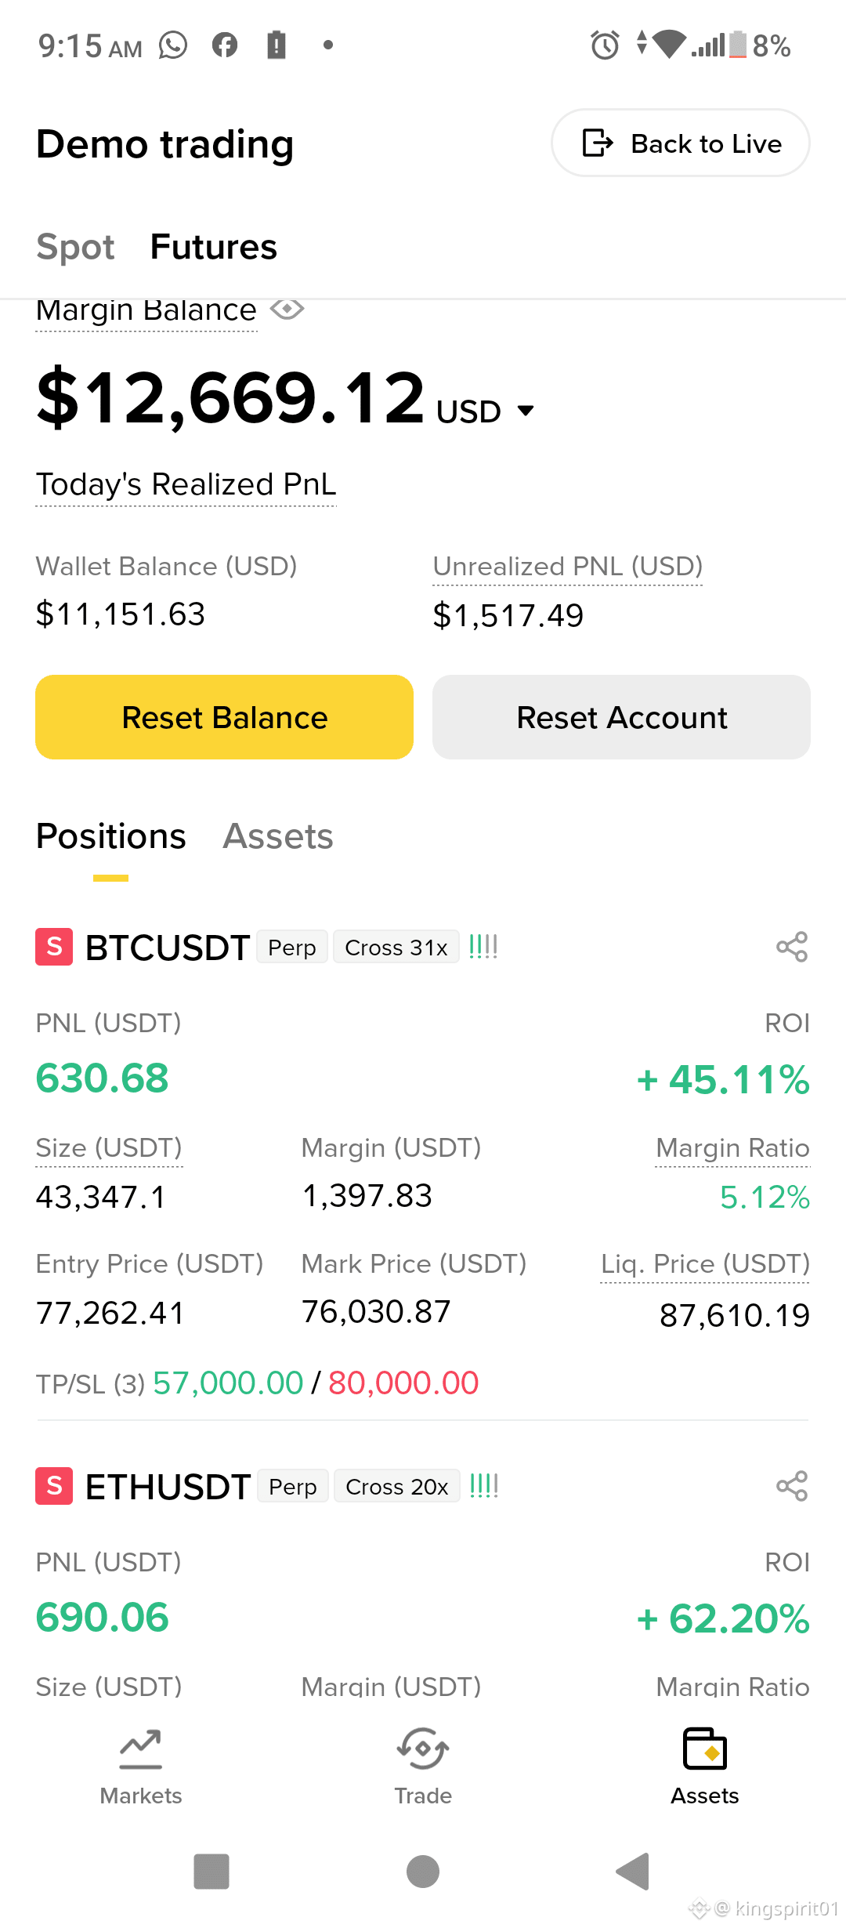846x1928 pixels.
Task: Share the BTCUSDT position
Action: coord(792,947)
